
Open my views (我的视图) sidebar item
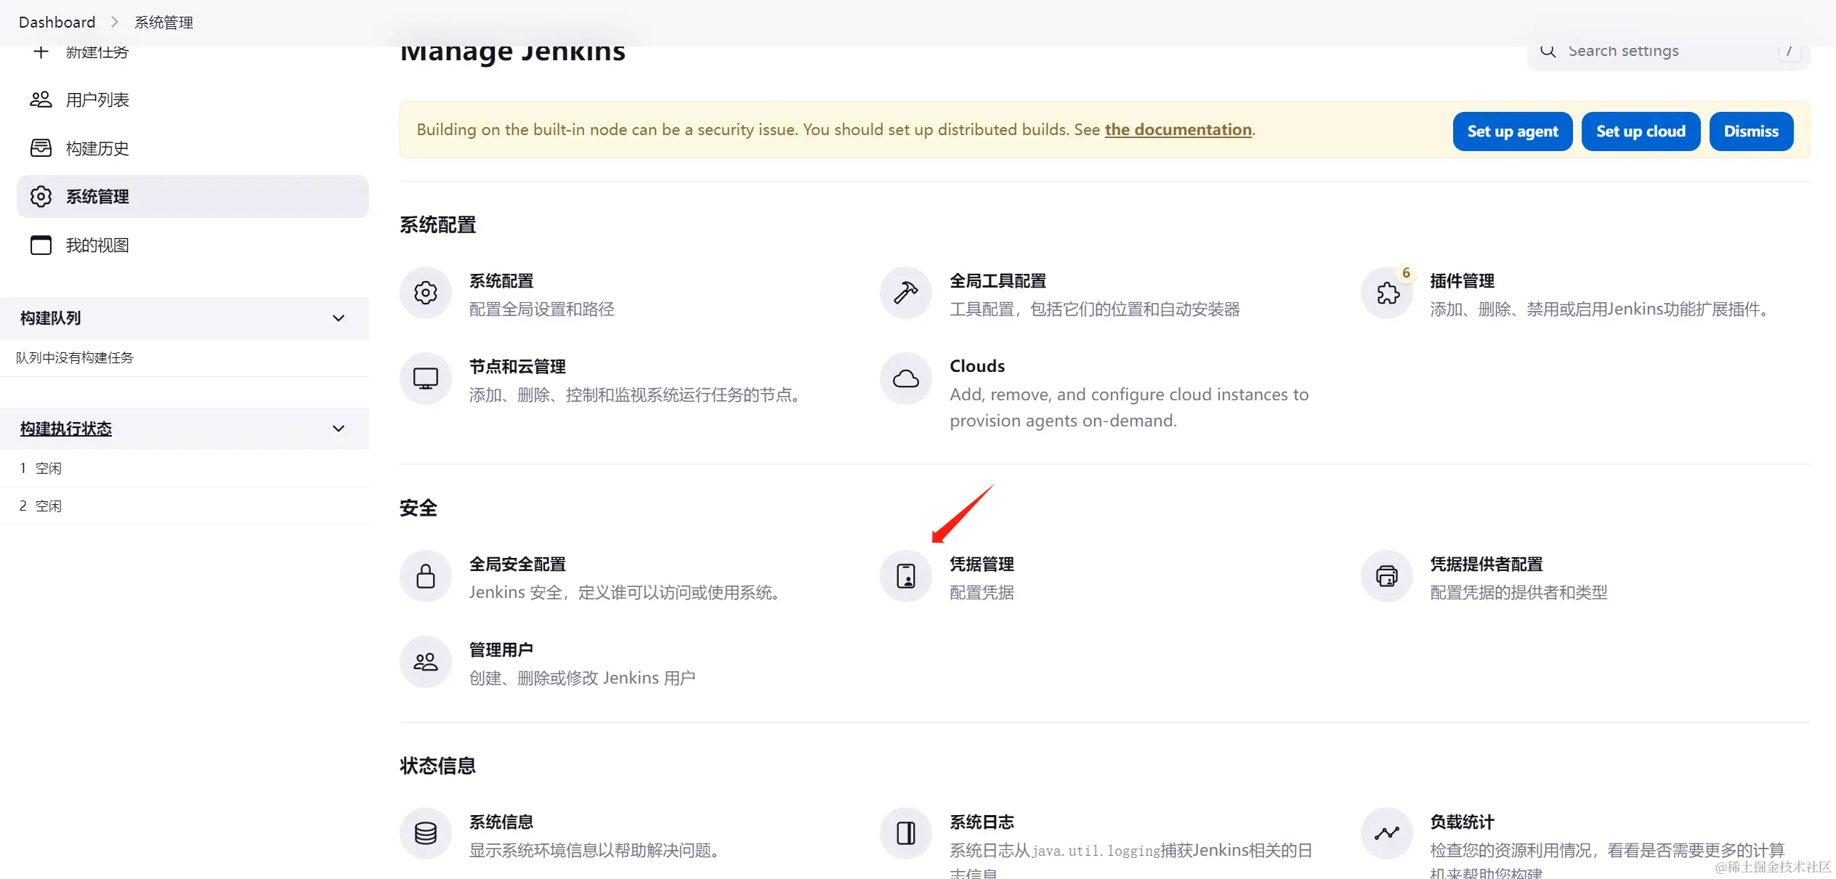pyautogui.click(x=97, y=246)
